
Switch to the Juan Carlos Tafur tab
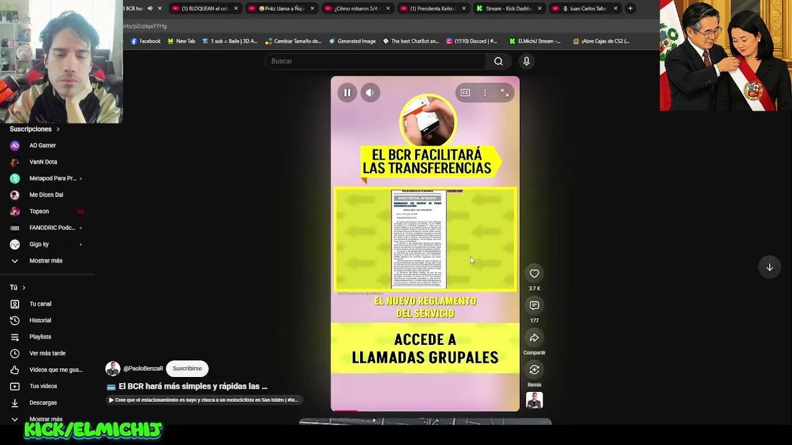(586, 9)
